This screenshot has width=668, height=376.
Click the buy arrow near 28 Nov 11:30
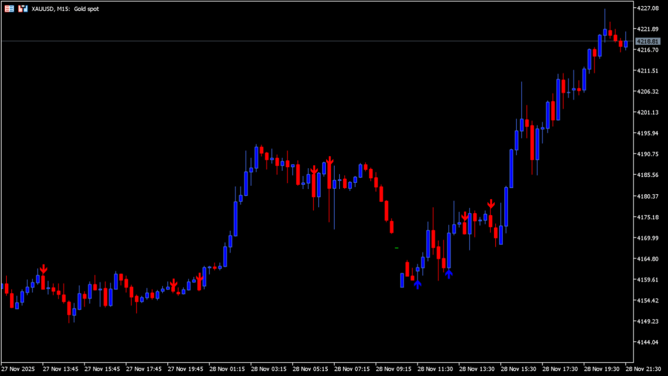click(x=449, y=274)
